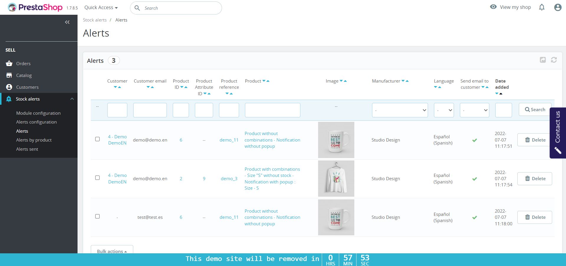Open Product with combinations Size S link
Image resolution: width=566 pixels, height=266 pixels.
coord(272,178)
